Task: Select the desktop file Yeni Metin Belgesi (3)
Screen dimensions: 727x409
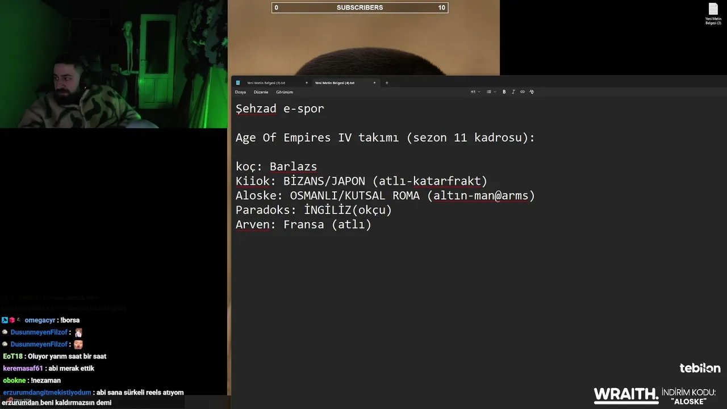Action: [x=713, y=14]
